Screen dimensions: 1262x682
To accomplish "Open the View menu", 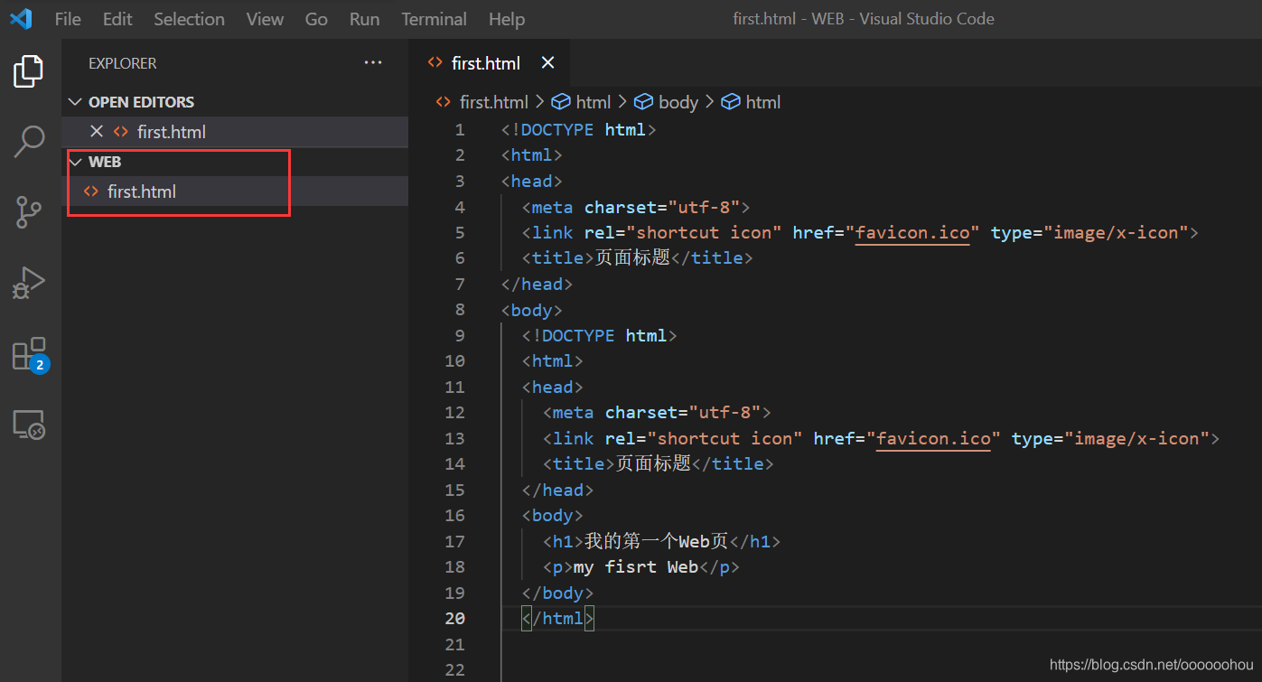I will (x=265, y=19).
